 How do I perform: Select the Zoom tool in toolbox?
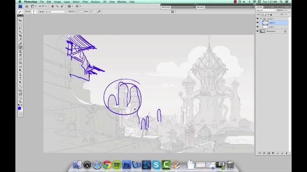pyautogui.click(x=20, y=102)
